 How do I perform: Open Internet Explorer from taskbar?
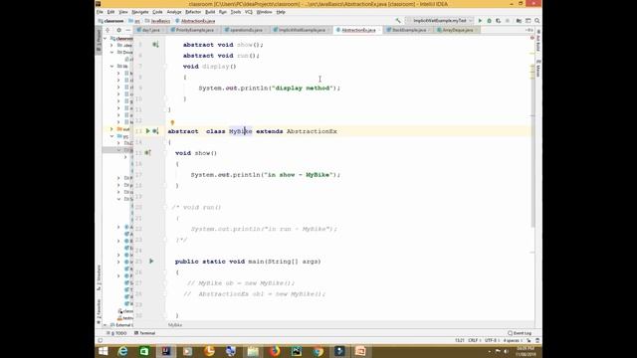click(122, 351)
